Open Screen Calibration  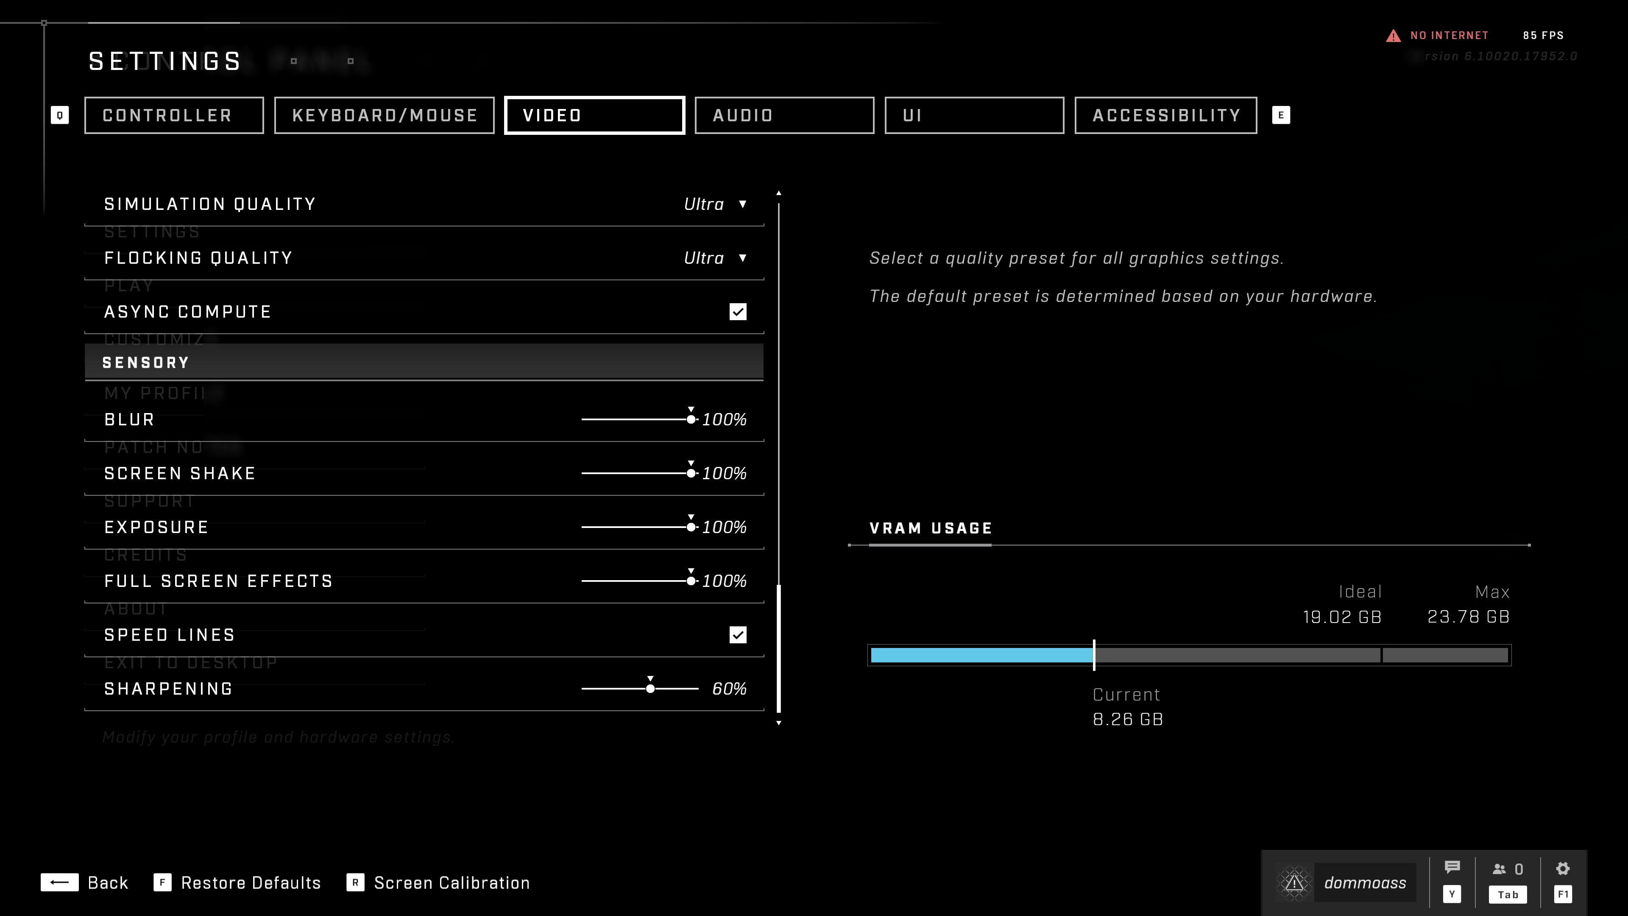point(451,882)
